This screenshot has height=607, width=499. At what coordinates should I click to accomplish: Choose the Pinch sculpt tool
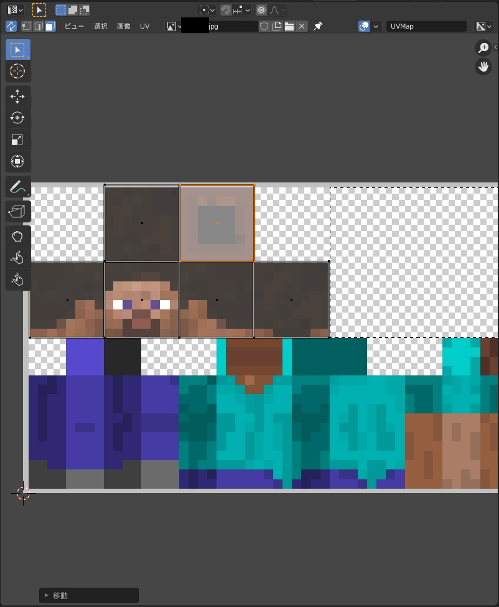(x=18, y=280)
